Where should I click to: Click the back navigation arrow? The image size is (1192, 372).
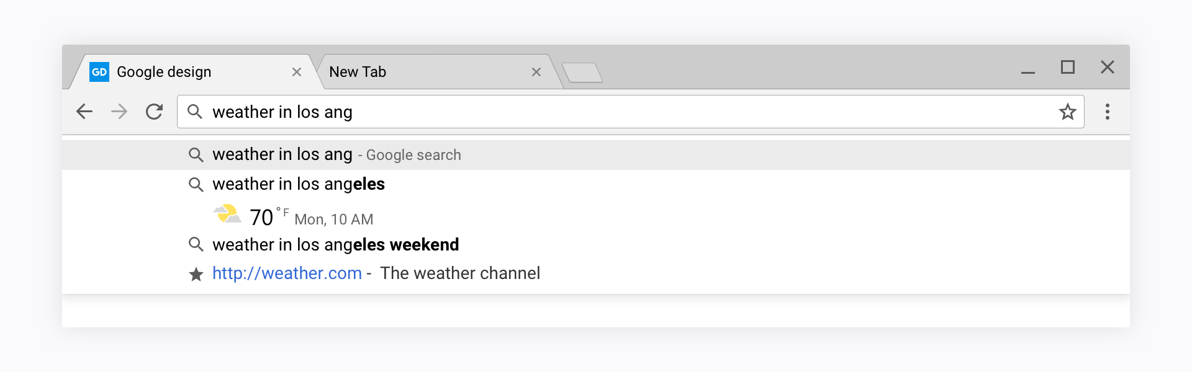tap(84, 112)
